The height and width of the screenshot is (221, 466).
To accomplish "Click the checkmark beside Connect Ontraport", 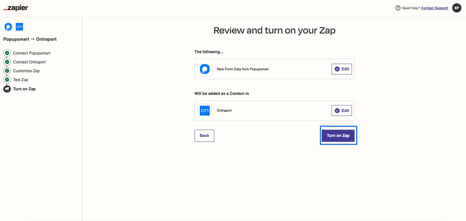I will (x=7, y=62).
